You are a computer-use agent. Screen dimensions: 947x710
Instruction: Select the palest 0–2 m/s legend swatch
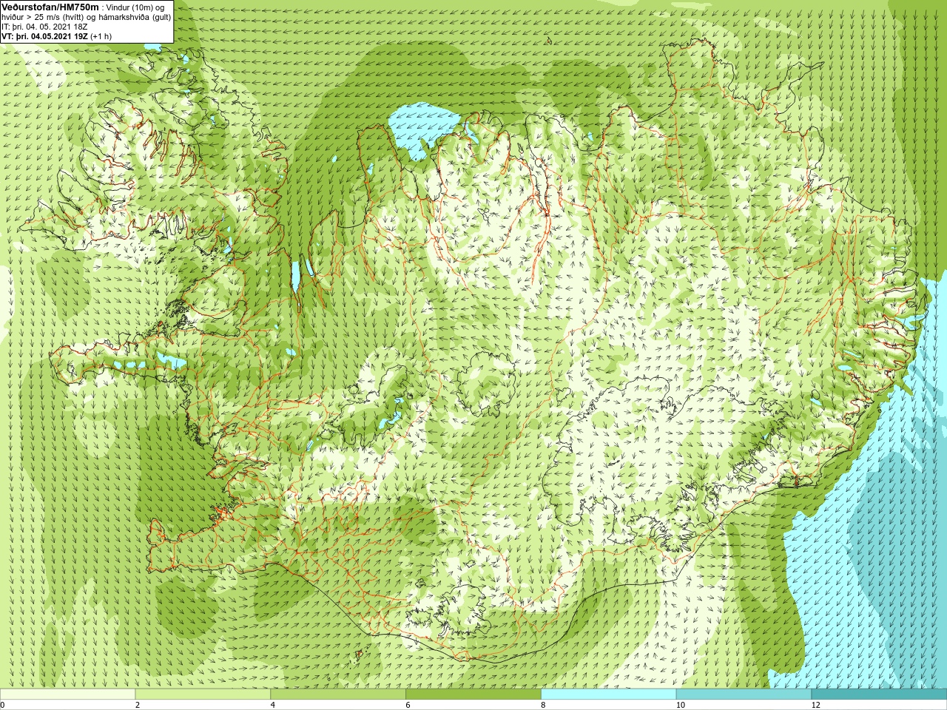point(67,694)
